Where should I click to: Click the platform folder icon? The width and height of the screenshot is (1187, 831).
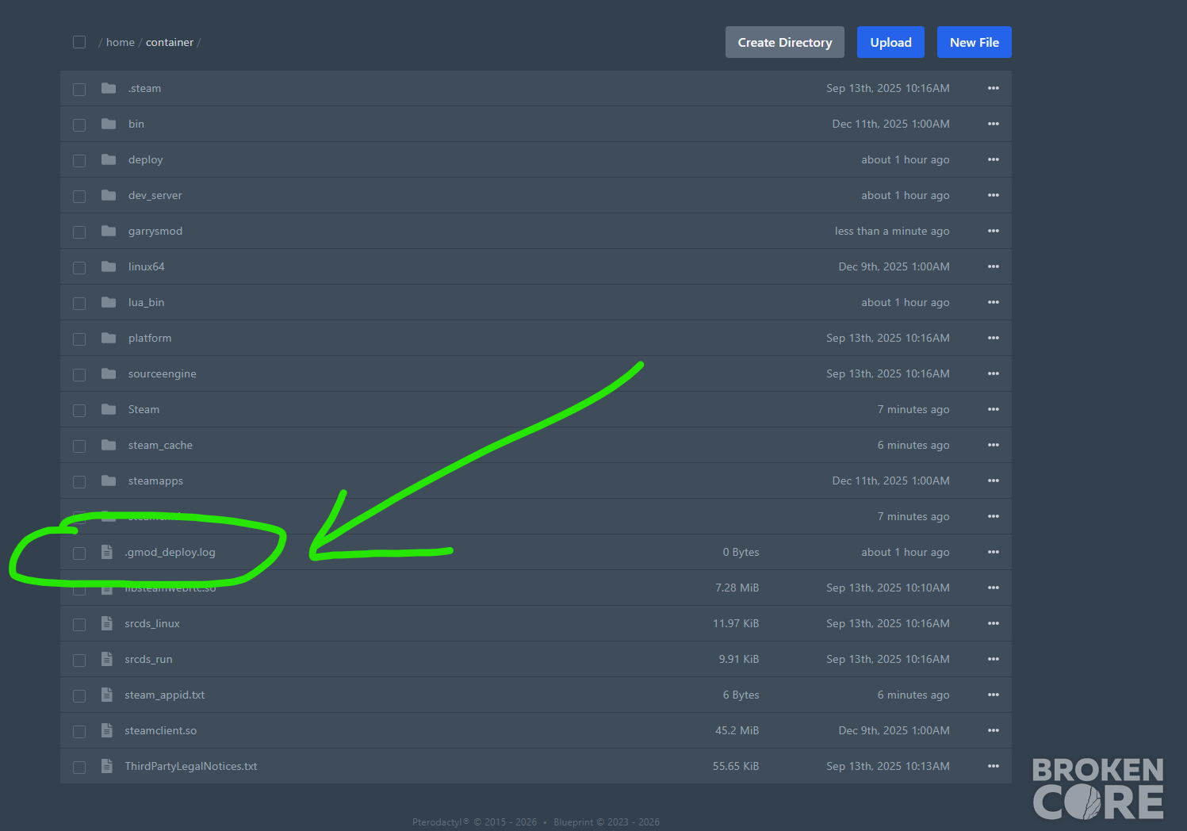(x=109, y=338)
